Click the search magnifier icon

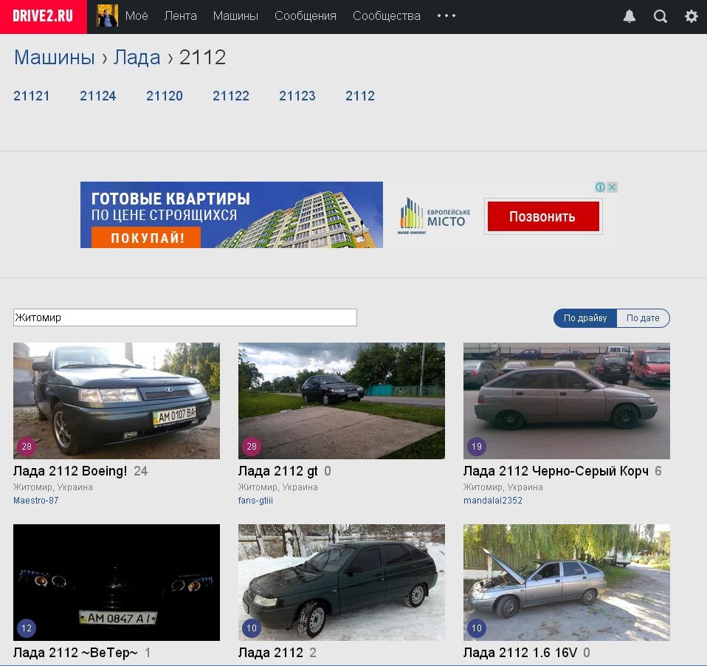(x=659, y=15)
